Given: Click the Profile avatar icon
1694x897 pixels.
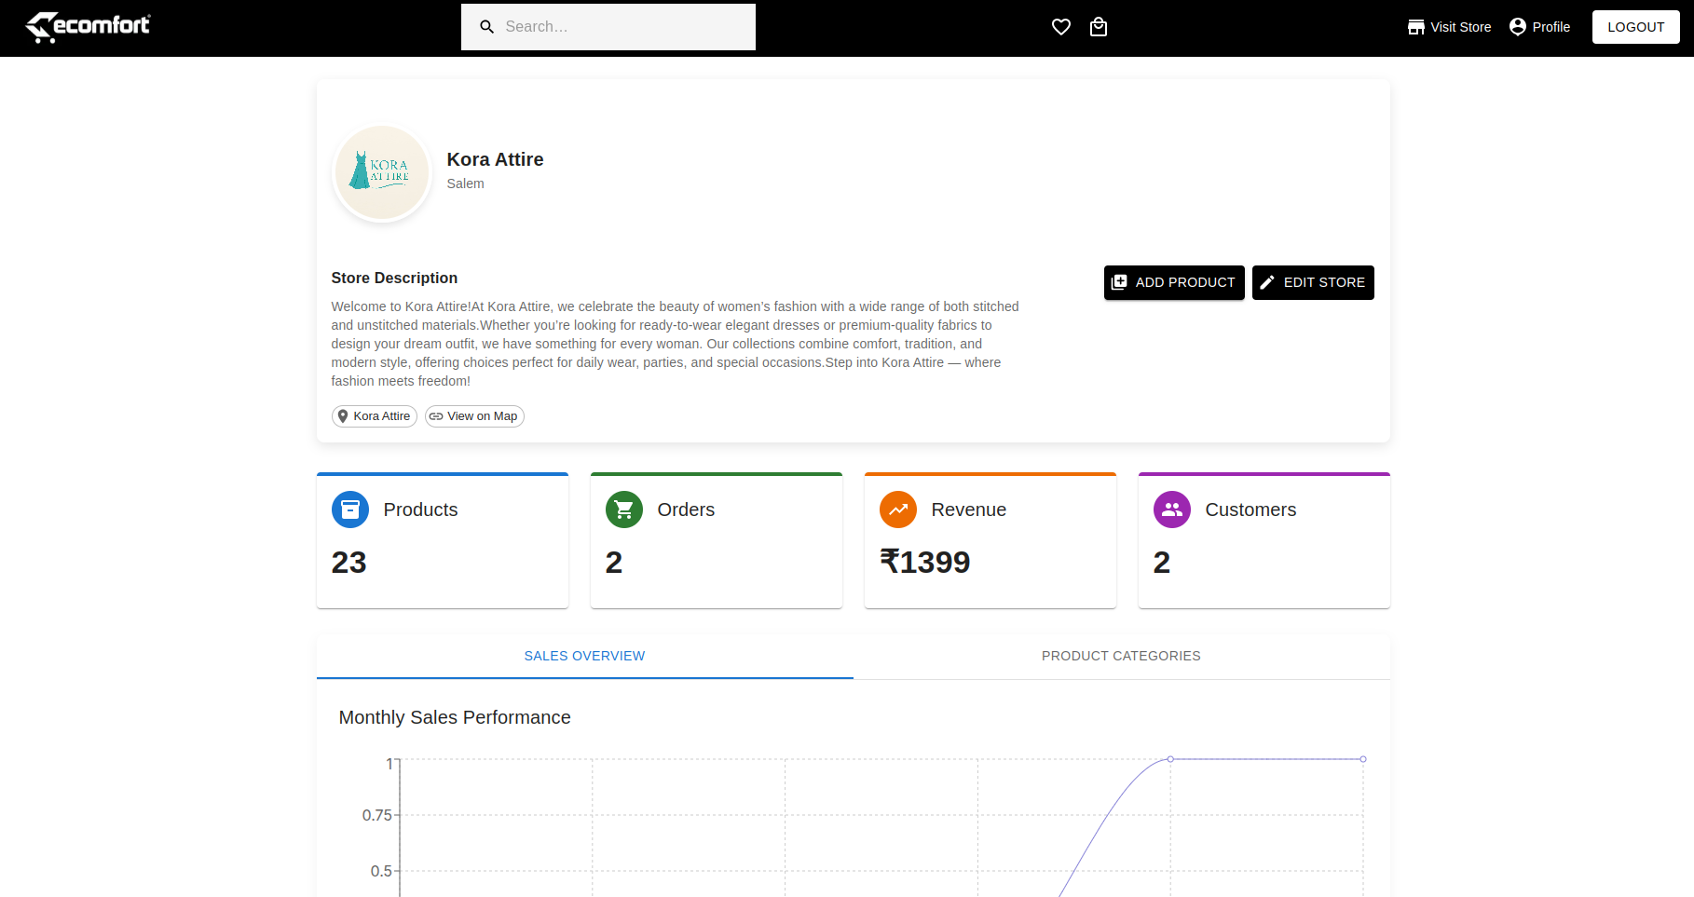Looking at the screenshot, I should pyautogui.click(x=1518, y=27).
